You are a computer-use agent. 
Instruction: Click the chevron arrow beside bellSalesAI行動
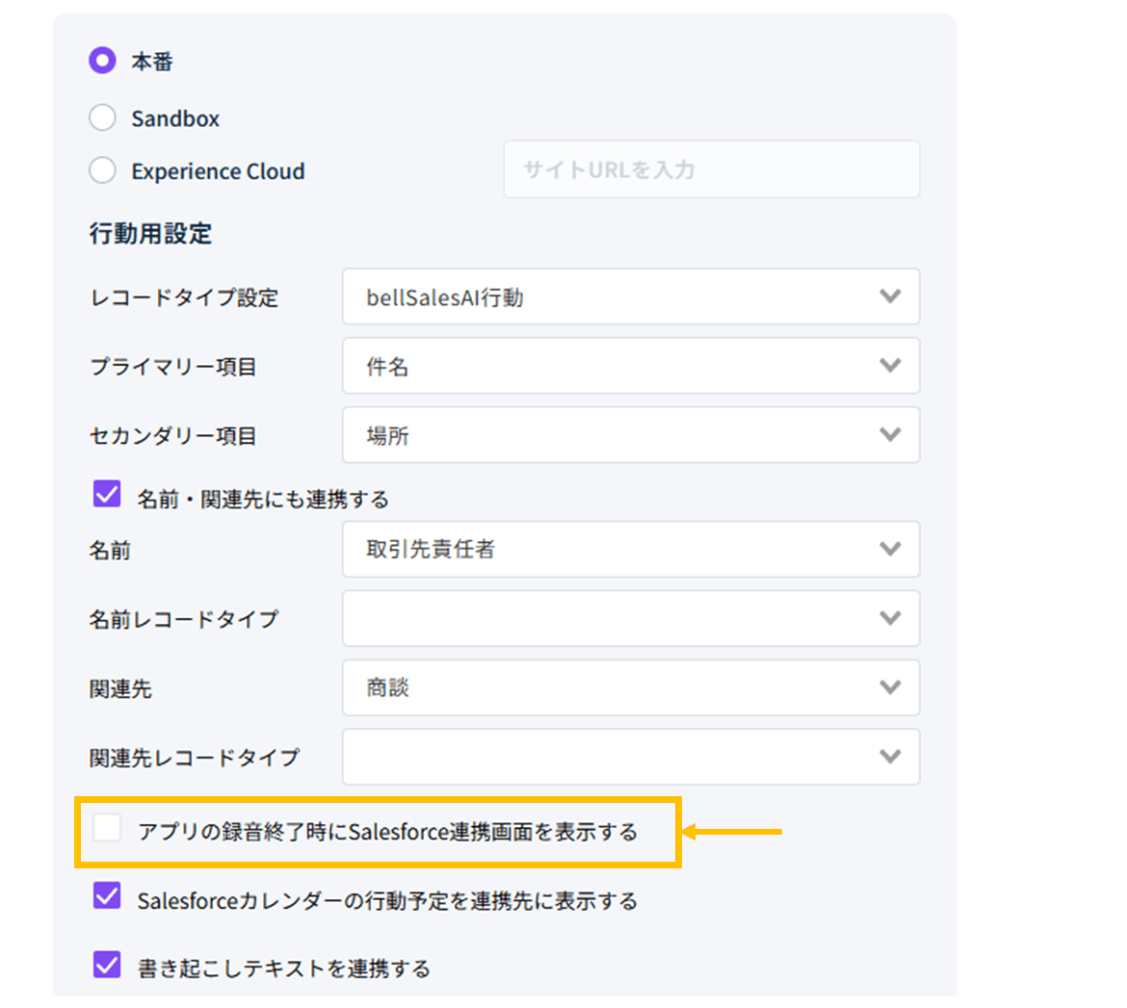(x=890, y=297)
